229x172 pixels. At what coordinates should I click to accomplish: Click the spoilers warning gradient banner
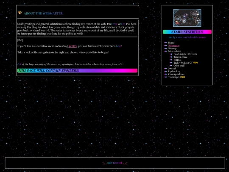pos(77,70)
